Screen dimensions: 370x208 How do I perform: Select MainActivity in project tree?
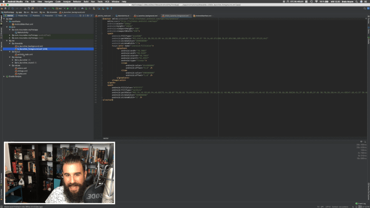pyautogui.click(x=22, y=33)
